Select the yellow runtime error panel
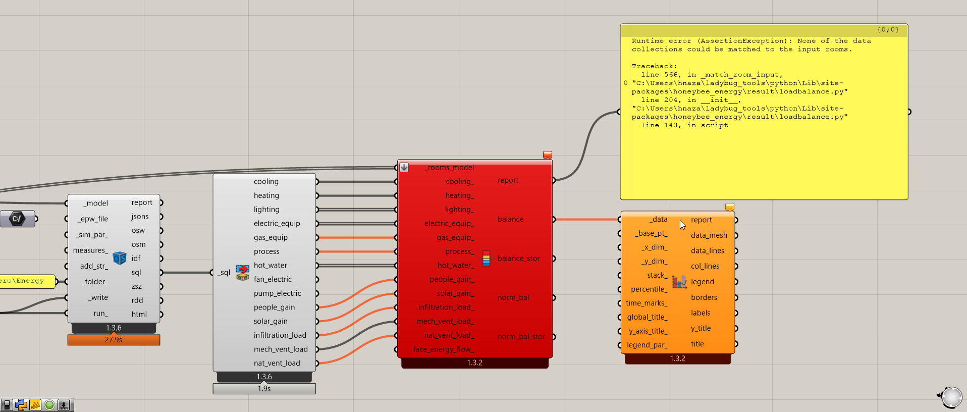This screenshot has height=412, width=967. 764,112
